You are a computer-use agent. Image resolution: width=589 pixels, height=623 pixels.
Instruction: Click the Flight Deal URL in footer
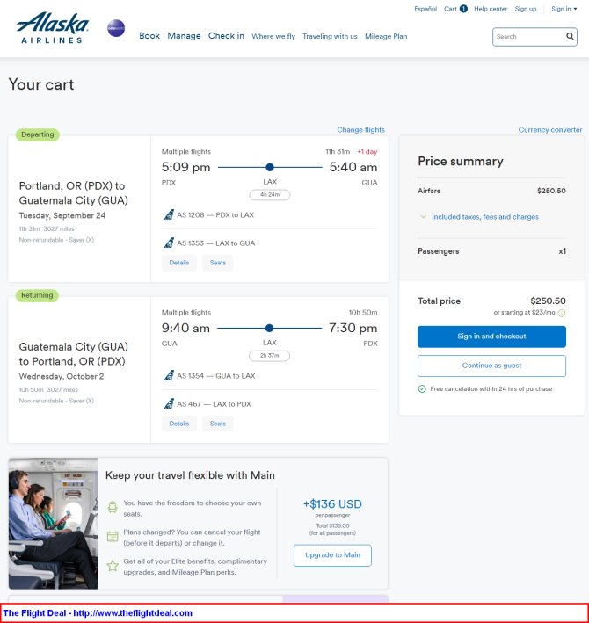click(133, 613)
